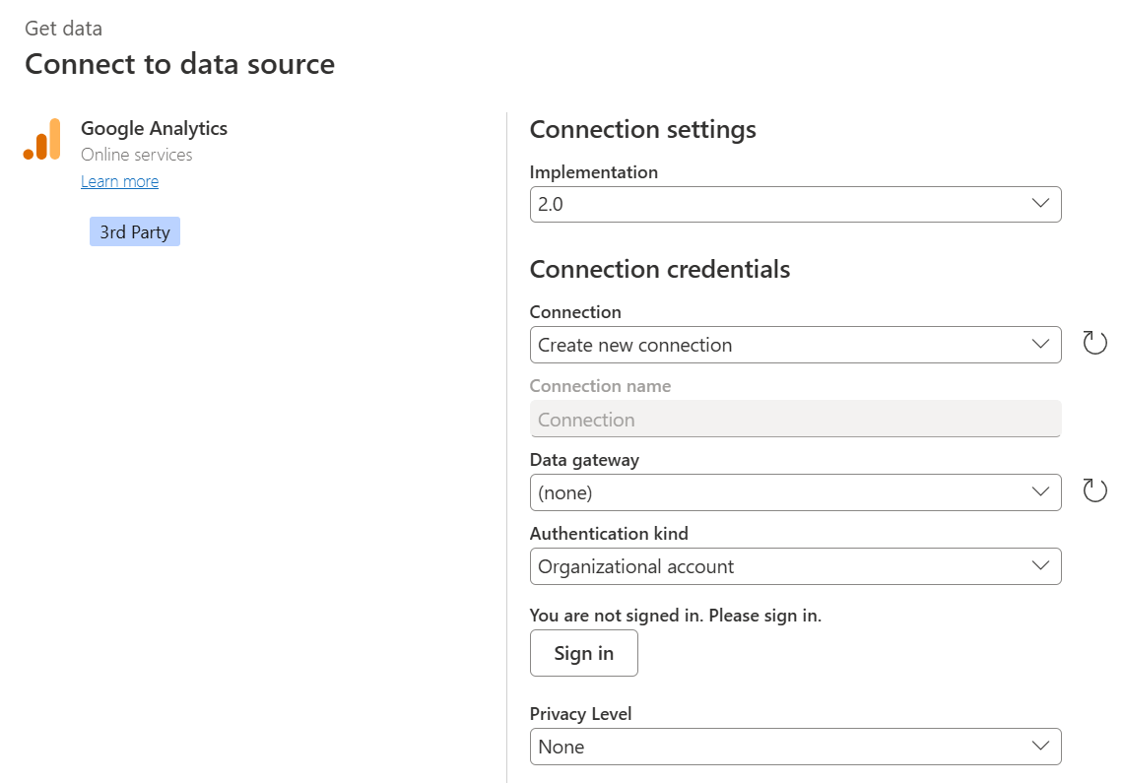Click the chevron on the Data gateway field
Image resolution: width=1123 pixels, height=783 pixels.
coord(1040,491)
